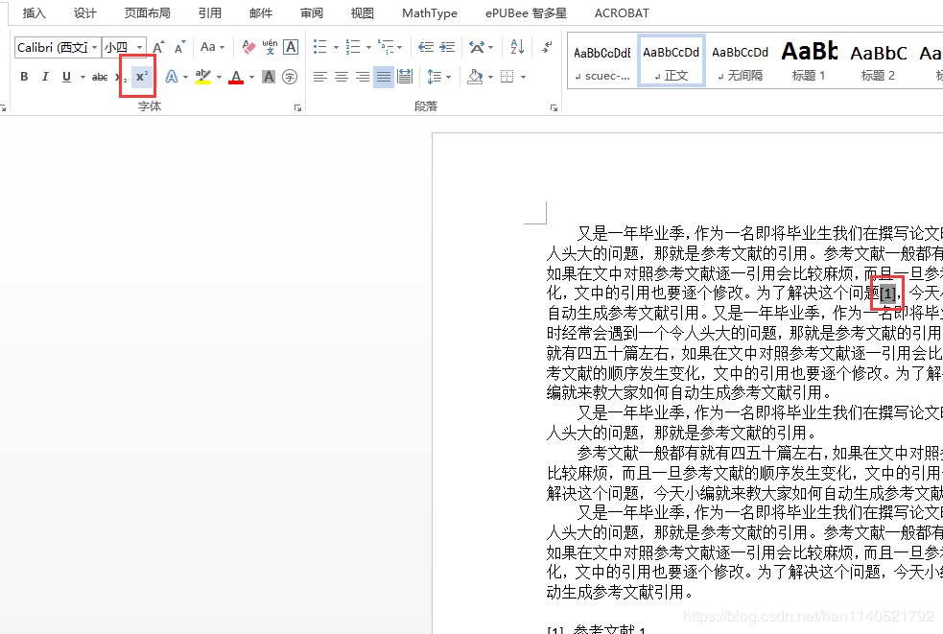Apply numbered list formatting
Screen dimensions: 943x634
coord(353,47)
